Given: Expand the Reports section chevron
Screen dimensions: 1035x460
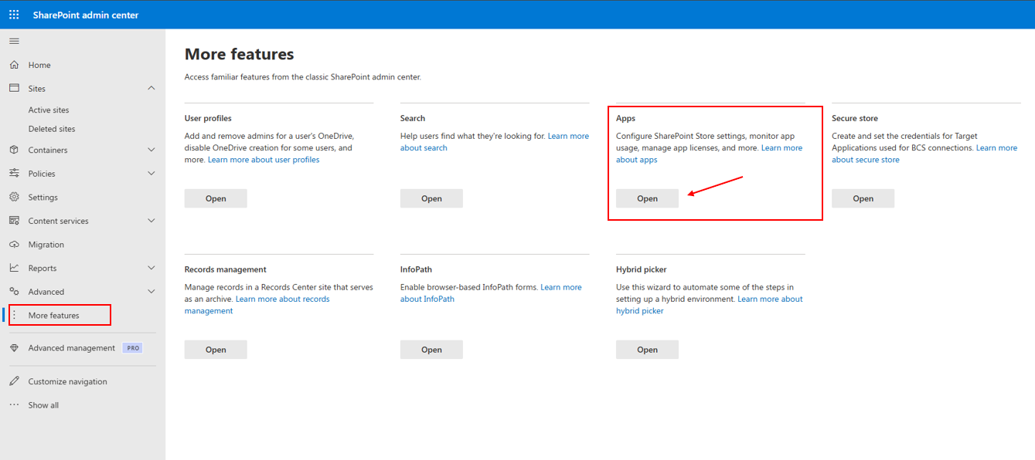Looking at the screenshot, I should pyautogui.click(x=152, y=268).
